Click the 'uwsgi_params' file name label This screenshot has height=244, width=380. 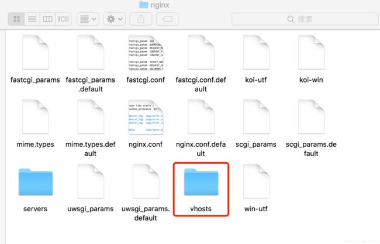91,209
